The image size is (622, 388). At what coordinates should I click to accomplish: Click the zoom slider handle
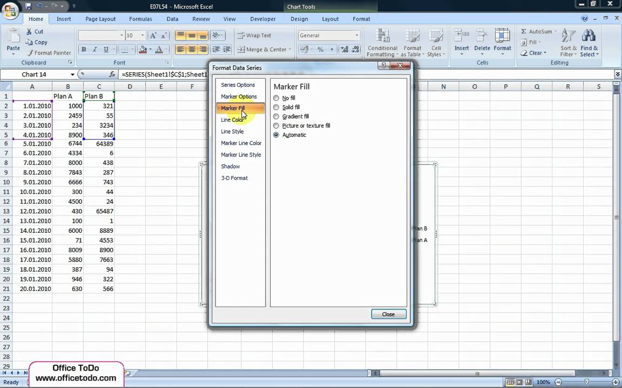click(587, 382)
